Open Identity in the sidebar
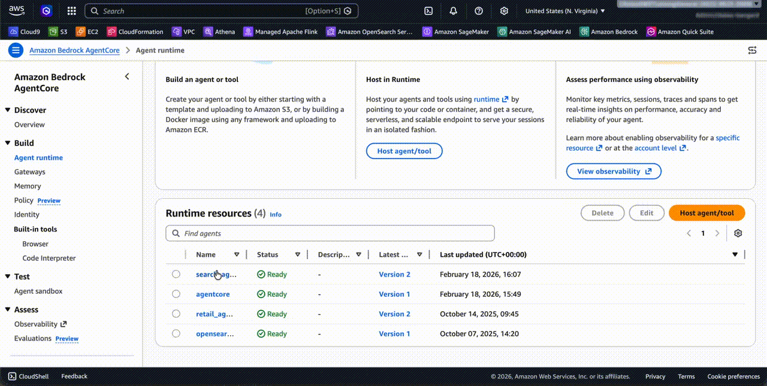Image resolution: width=767 pixels, height=386 pixels. point(27,214)
